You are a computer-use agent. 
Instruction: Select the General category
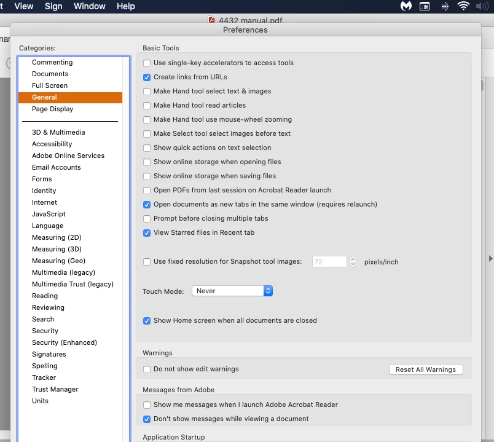[70, 97]
